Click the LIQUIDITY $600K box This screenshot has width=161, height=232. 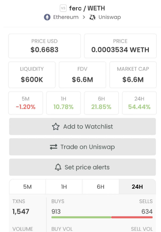pyautogui.click(x=32, y=75)
